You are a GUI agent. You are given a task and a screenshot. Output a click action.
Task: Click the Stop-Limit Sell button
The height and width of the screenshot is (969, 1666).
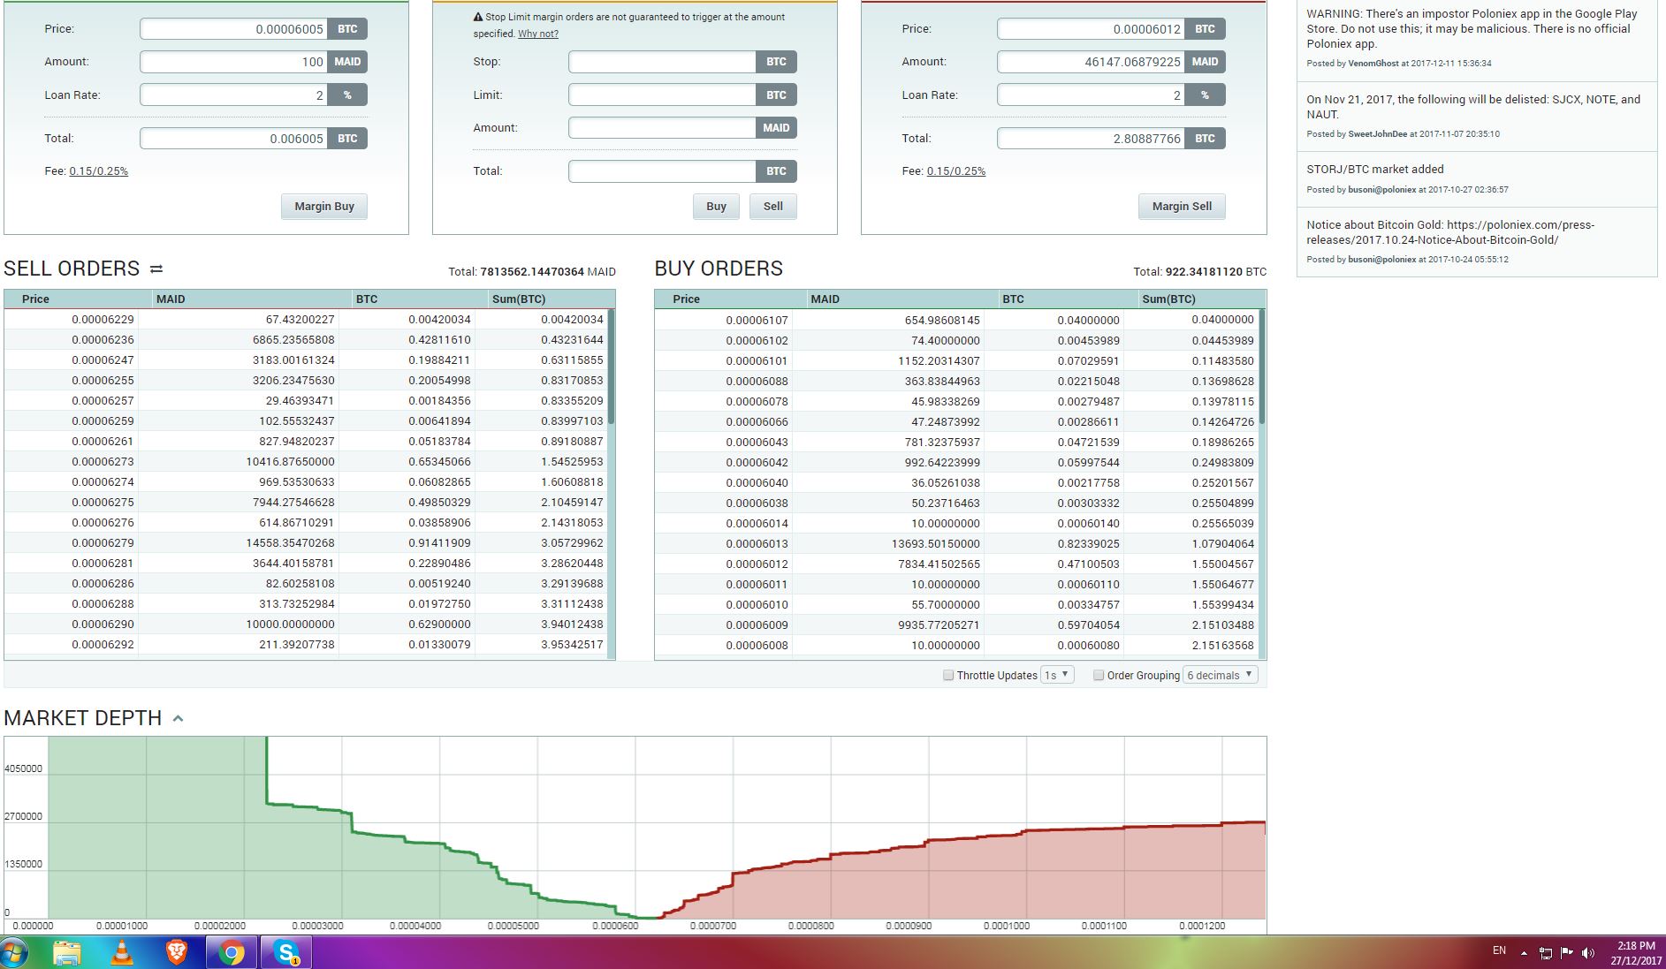tap(773, 207)
